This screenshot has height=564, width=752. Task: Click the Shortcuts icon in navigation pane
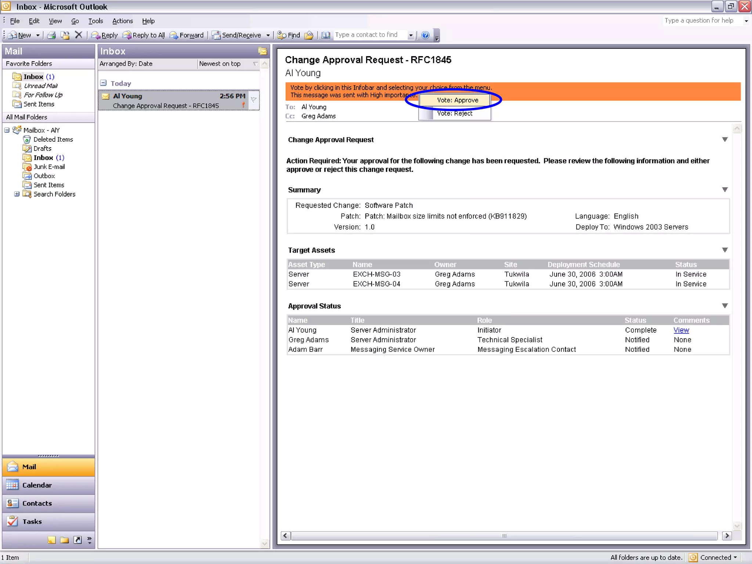[77, 540]
